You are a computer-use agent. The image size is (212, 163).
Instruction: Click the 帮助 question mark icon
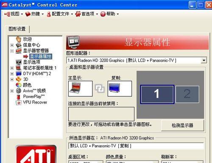pos(103,14)
